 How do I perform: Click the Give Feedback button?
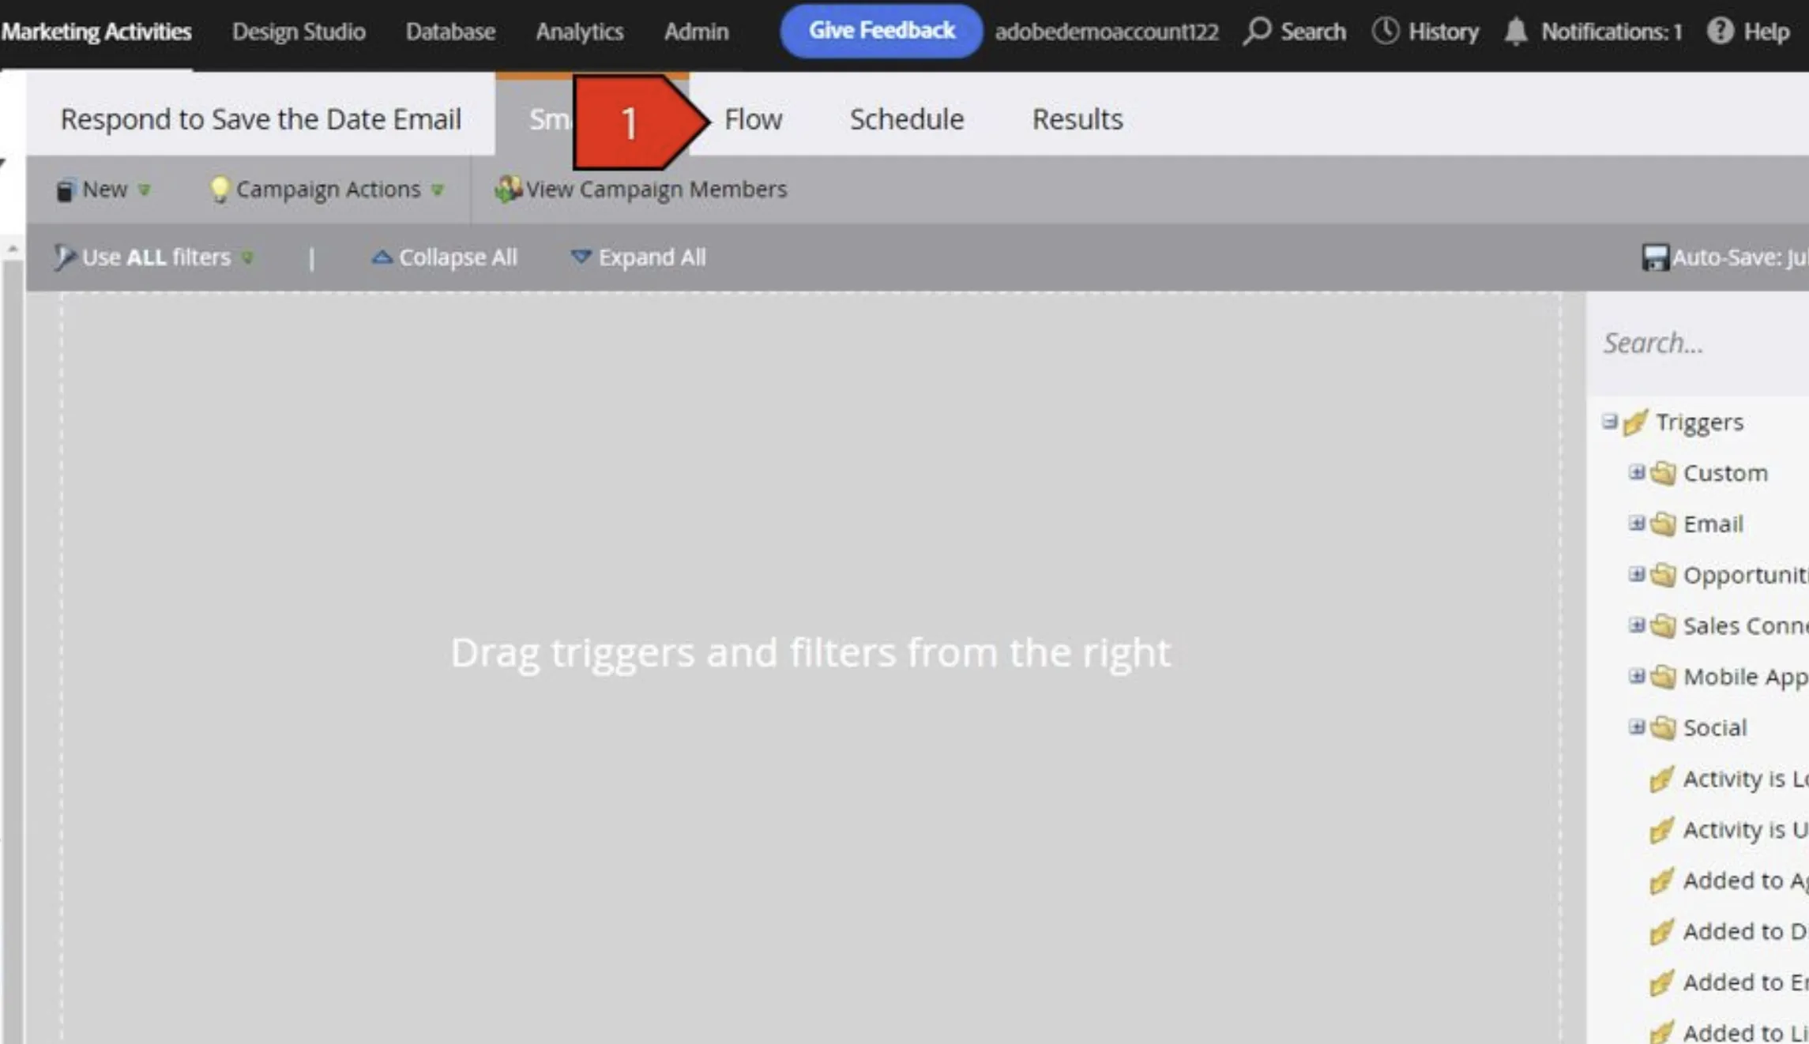882,31
